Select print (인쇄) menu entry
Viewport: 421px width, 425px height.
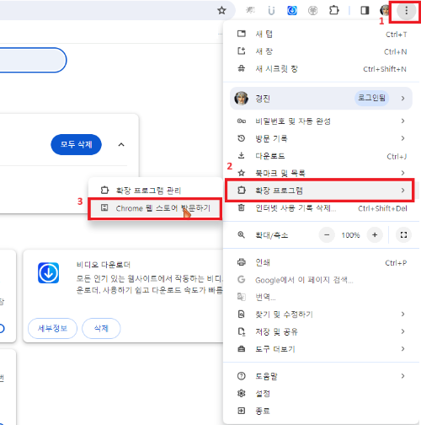[x=322, y=262]
